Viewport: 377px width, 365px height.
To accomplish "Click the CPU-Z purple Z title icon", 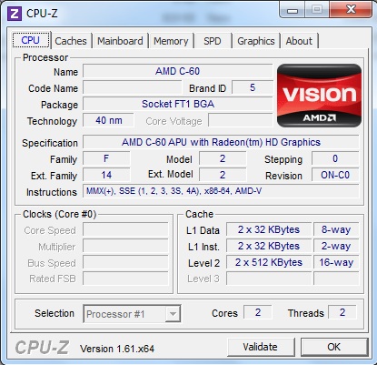I will click(15, 14).
